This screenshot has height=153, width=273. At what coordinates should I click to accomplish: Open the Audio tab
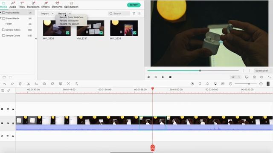[x=12, y=5]
